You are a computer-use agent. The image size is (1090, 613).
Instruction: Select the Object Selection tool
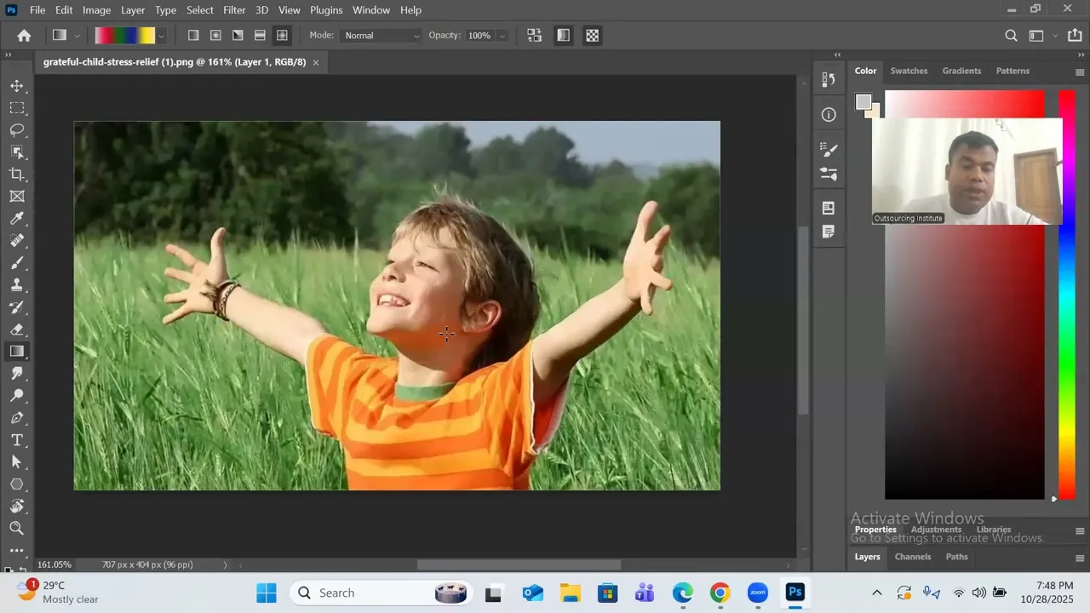[17, 152]
